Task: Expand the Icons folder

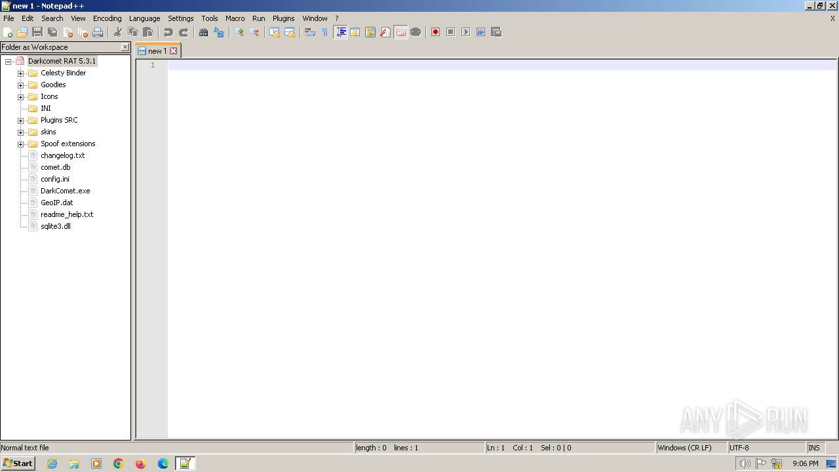Action: click(20, 97)
